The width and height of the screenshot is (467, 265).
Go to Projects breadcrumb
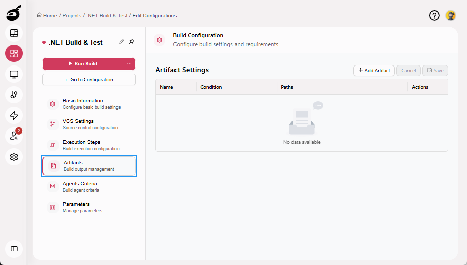point(72,15)
